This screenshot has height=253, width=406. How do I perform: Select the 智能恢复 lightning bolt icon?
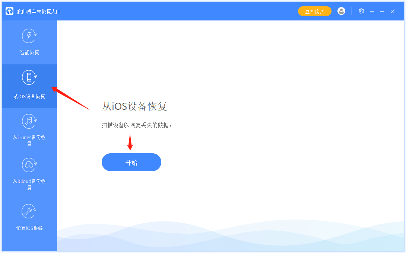[x=29, y=36]
